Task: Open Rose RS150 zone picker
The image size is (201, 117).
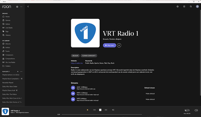Action: tap(187, 111)
